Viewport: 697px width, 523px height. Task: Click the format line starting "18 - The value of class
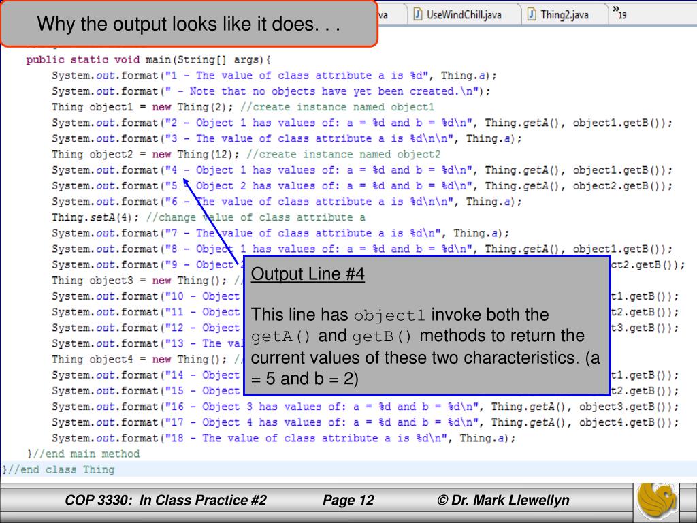pos(283,439)
